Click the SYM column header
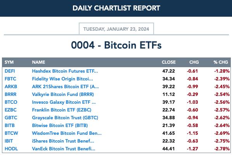 pos(9,62)
